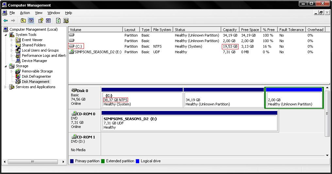Open the Help menu
Viewport: 332px width, 174px height.
(69, 13)
